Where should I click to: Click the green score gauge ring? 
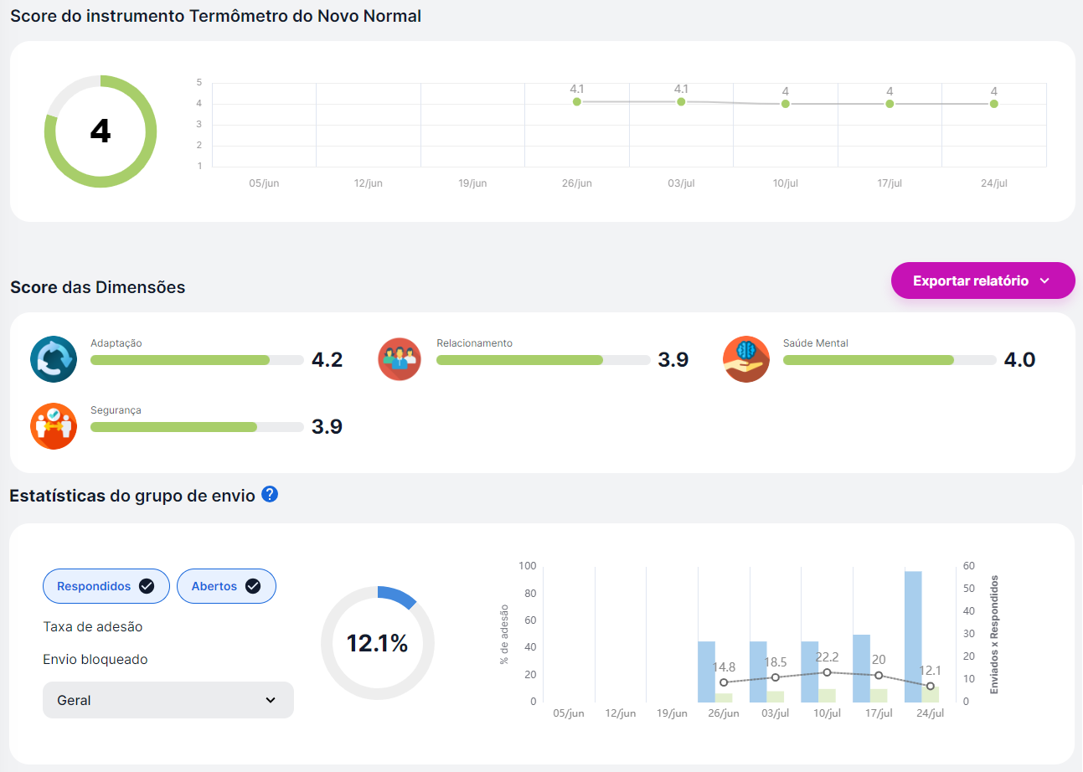coord(100,80)
